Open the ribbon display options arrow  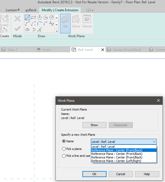[x=93, y=10]
